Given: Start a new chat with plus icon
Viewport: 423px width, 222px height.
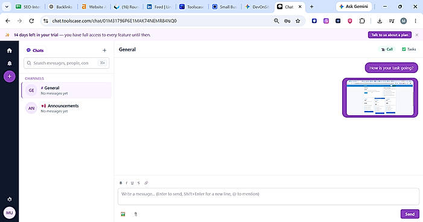Looking at the screenshot, I should (104, 50).
